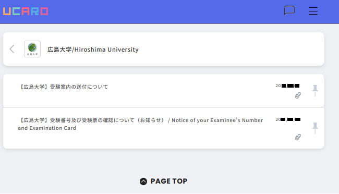Click the 広島大学/Hiroshima University title
This screenshot has width=339, height=194.
pyautogui.click(x=93, y=50)
